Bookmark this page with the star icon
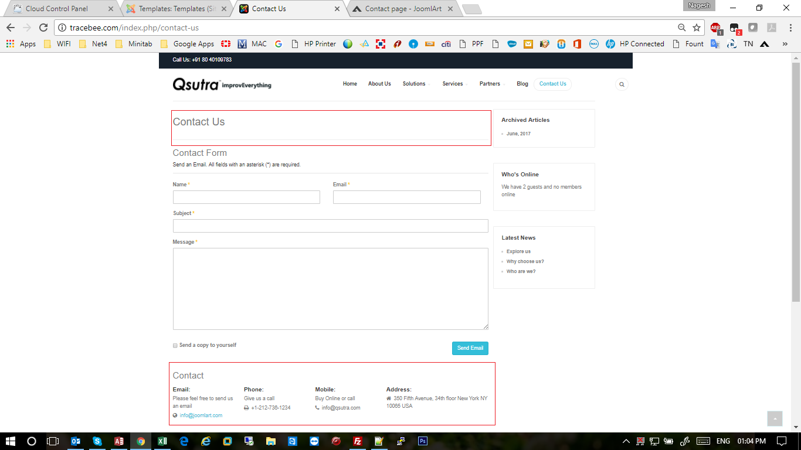 click(x=697, y=28)
